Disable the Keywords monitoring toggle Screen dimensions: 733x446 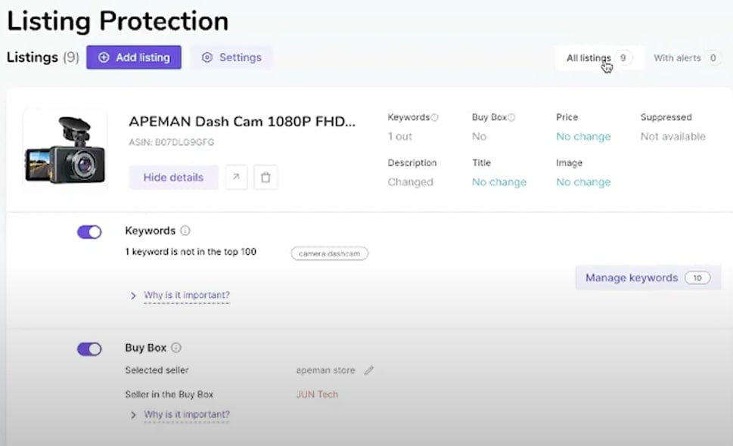tap(89, 232)
